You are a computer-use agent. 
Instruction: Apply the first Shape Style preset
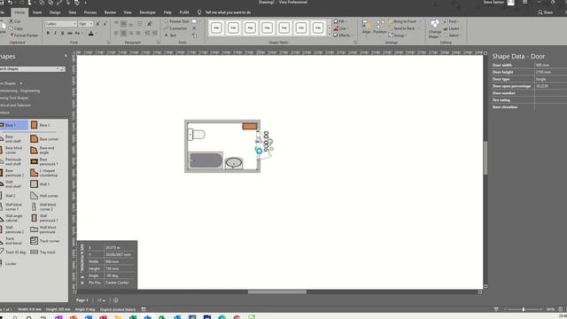216,27
